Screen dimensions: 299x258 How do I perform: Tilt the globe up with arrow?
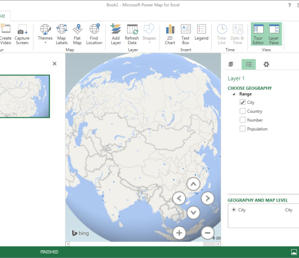[x=193, y=184]
